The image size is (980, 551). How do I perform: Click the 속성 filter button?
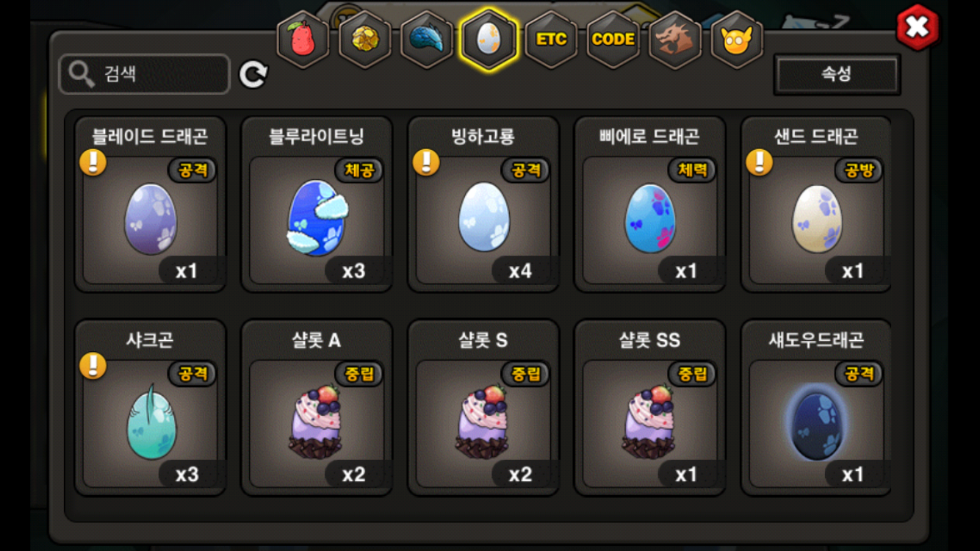837,74
